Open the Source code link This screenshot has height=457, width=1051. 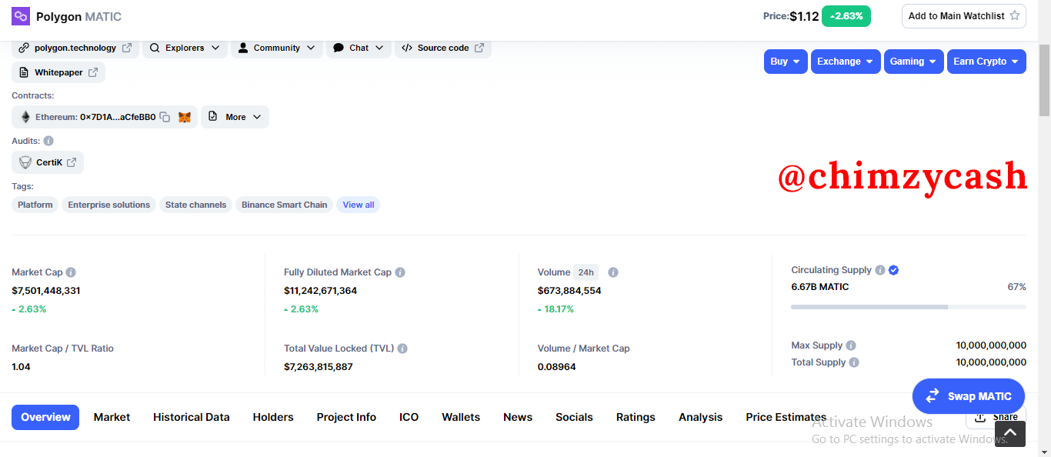click(x=443, y=48)
